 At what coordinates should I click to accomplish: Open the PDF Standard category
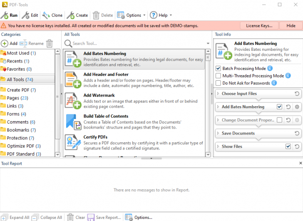click(27, 154)
